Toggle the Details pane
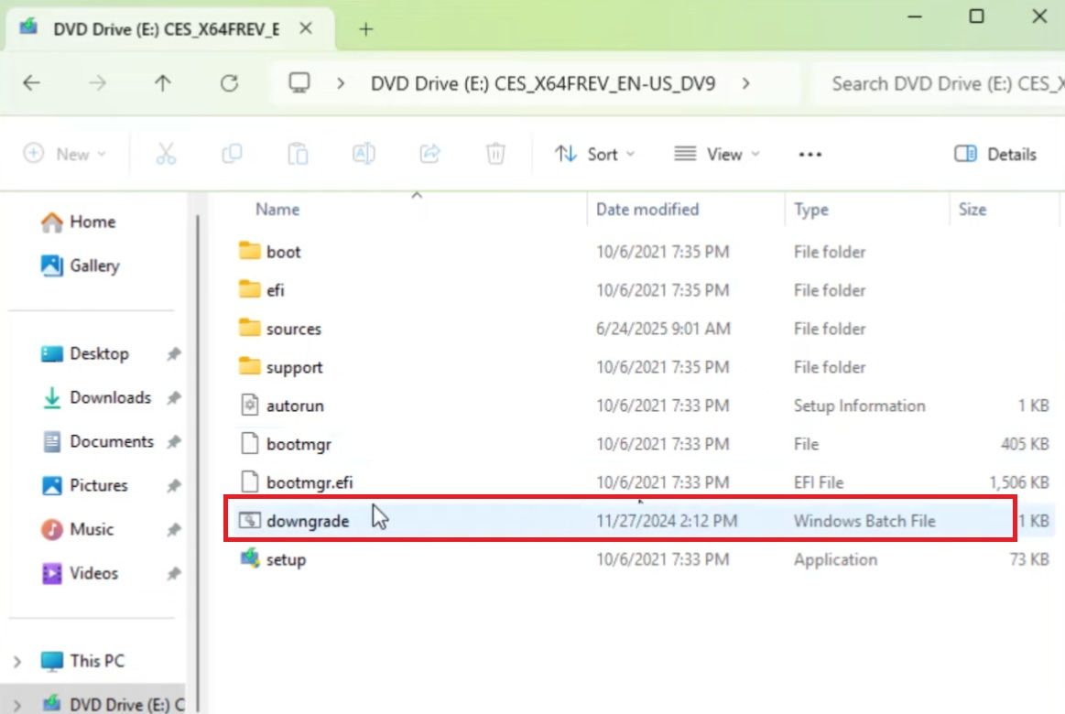Viewport: 1065px width, 714px height. point(995,154)
